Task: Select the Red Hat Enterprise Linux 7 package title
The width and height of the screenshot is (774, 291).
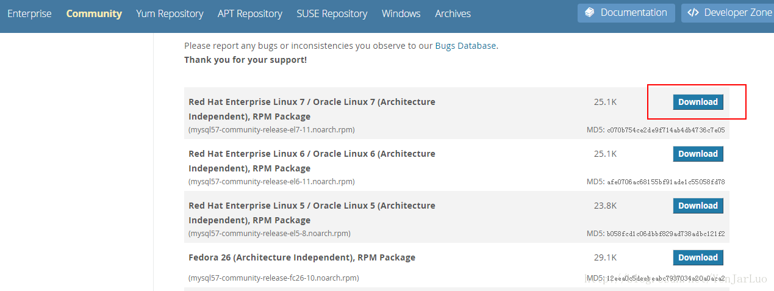Action: [x=312, y=109]
